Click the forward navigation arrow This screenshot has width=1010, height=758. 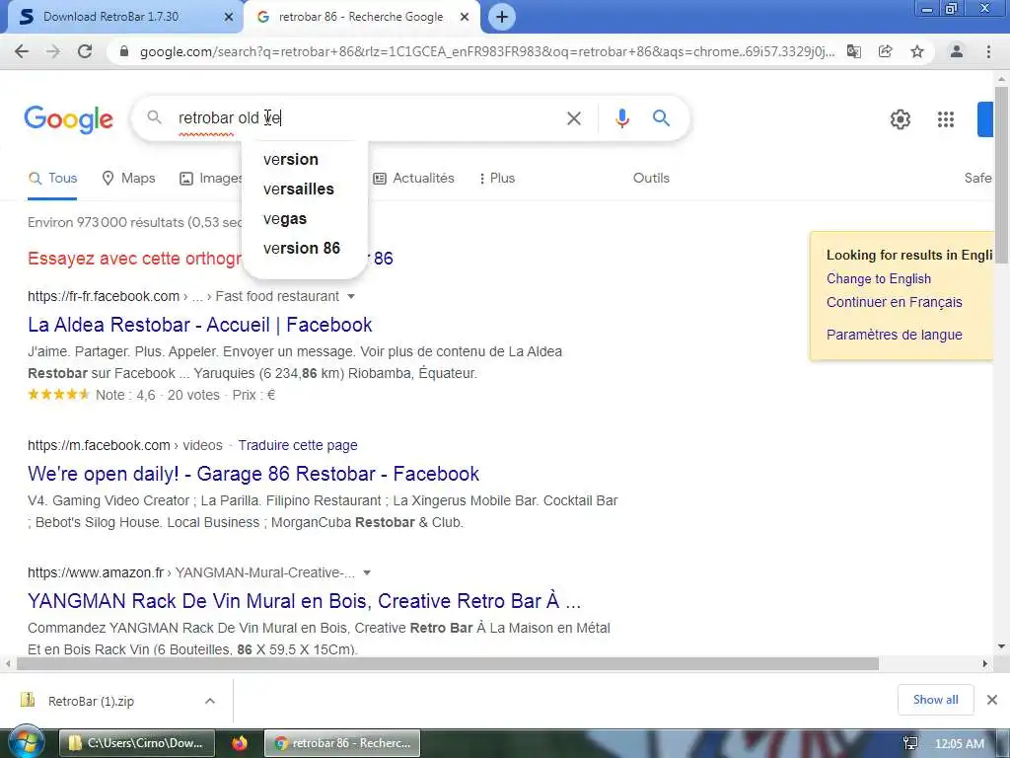click(x=53, y=51)
